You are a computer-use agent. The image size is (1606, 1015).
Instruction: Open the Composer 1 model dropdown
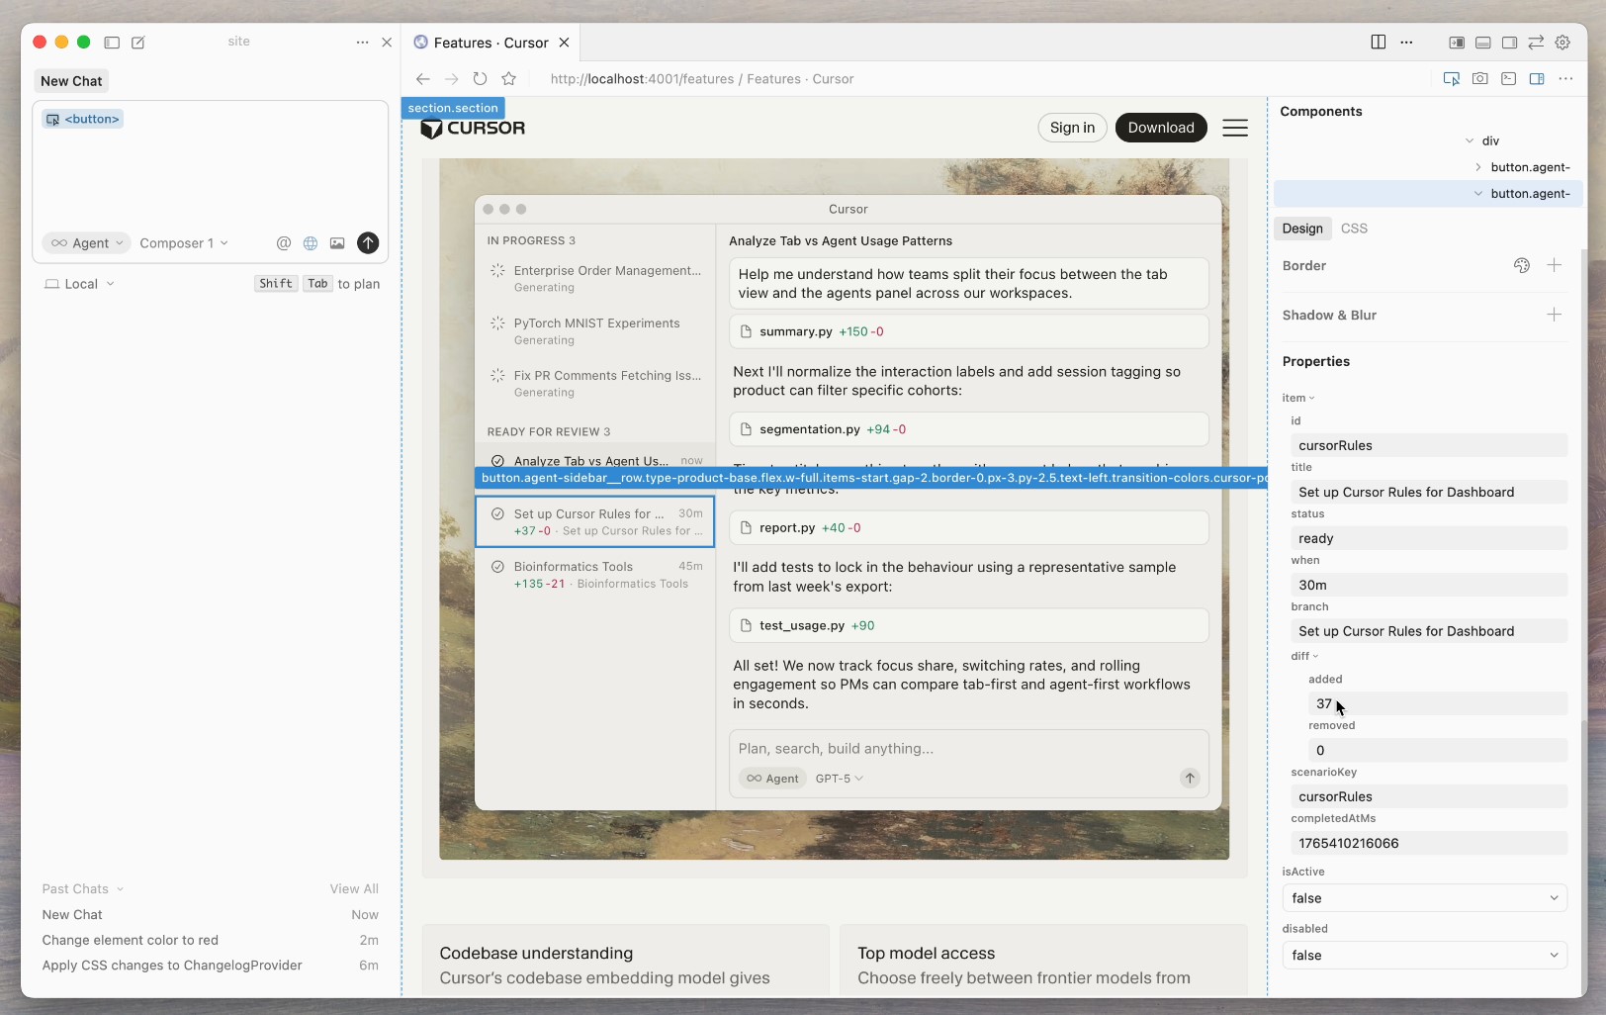point(183,243)
